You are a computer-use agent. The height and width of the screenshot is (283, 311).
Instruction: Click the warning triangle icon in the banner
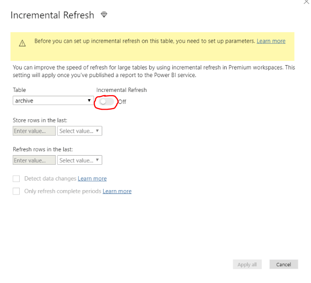pyautogui.click(x=22, y=43)
